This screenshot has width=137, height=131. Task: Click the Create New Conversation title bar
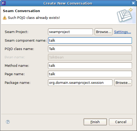[x=68, y=3]
